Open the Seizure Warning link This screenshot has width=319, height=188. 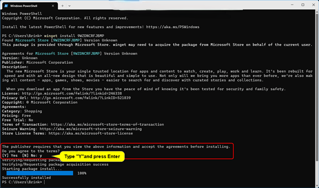pos(91,129)
